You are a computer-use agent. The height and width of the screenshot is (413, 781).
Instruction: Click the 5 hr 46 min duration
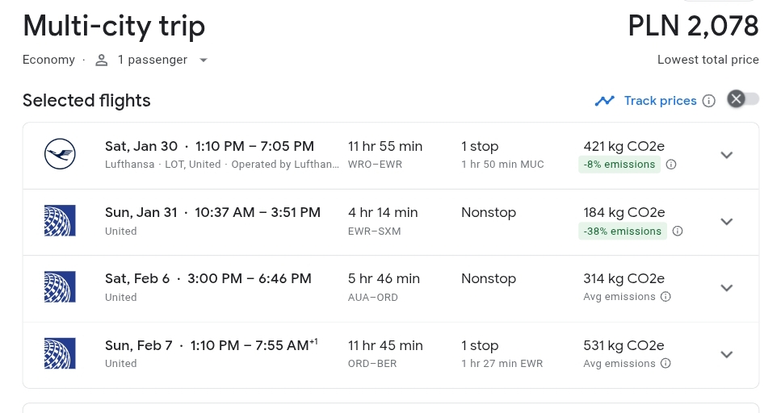tap(384, 278)
